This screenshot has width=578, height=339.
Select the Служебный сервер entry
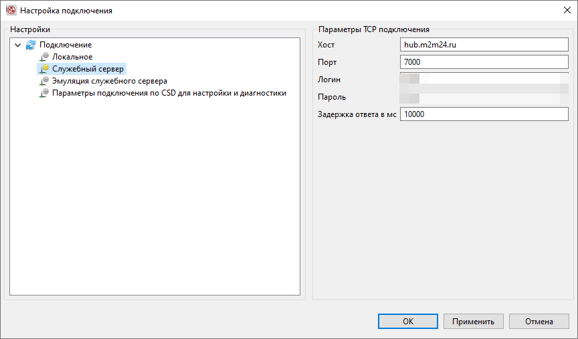88,69
